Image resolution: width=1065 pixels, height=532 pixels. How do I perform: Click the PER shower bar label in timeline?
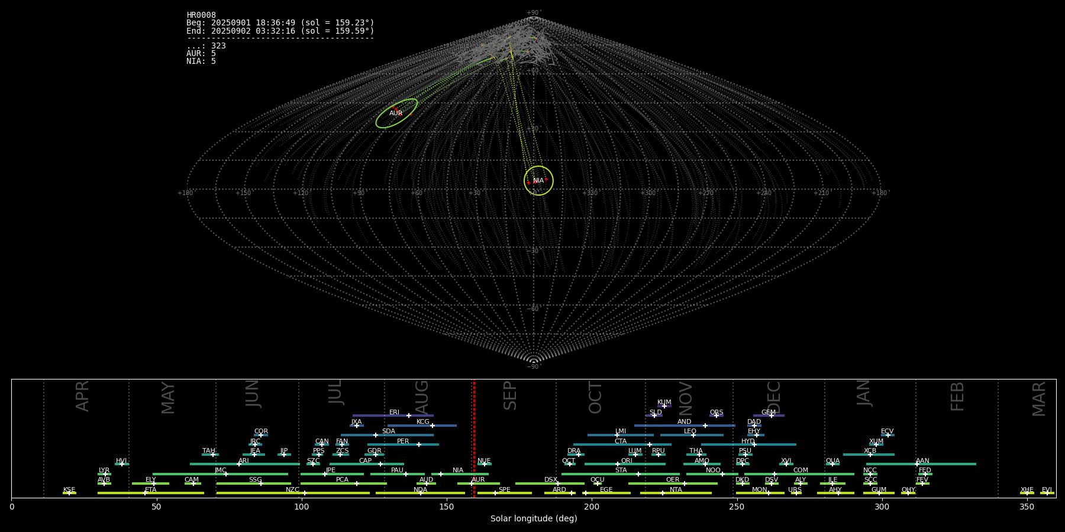pyautogui.click(x=403, y=442)
